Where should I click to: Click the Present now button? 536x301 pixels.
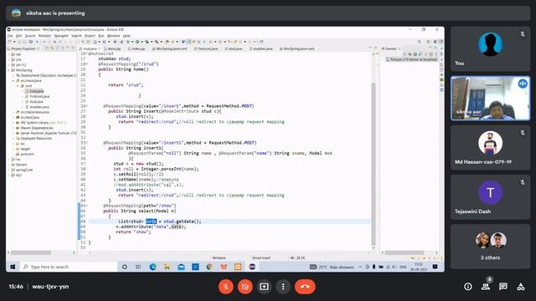point(264,287)
